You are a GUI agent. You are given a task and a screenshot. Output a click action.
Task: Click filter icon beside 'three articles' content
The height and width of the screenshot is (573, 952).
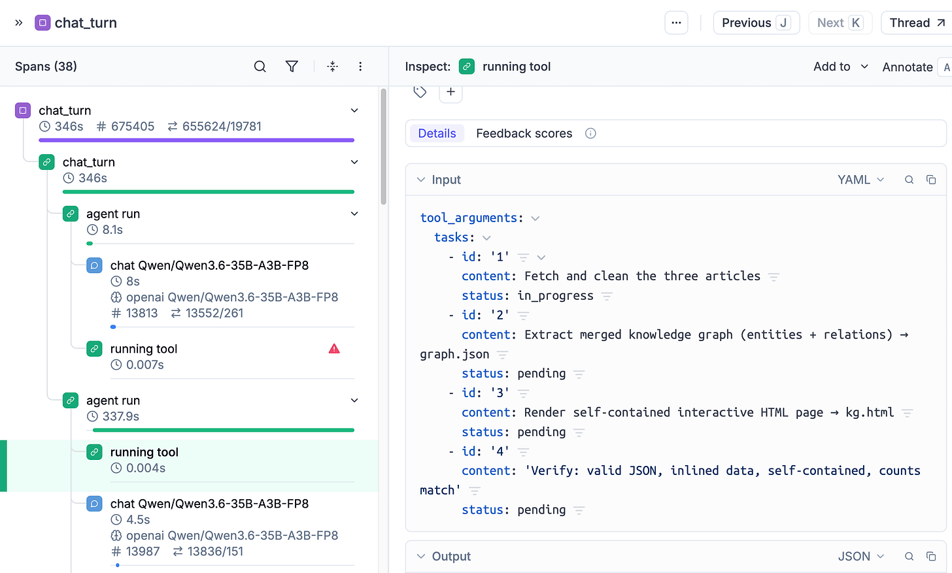click(x=773, y=277)
